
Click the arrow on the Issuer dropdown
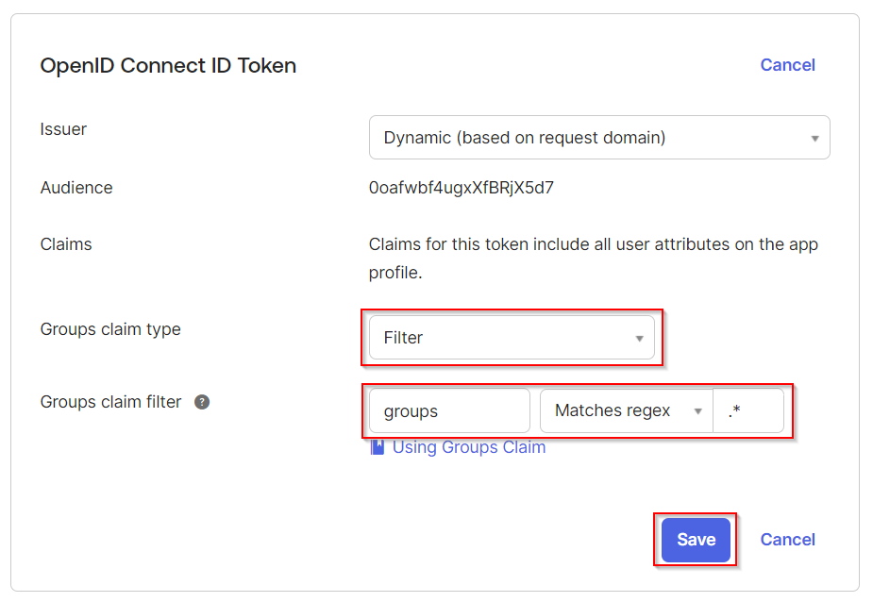(814, 139)
